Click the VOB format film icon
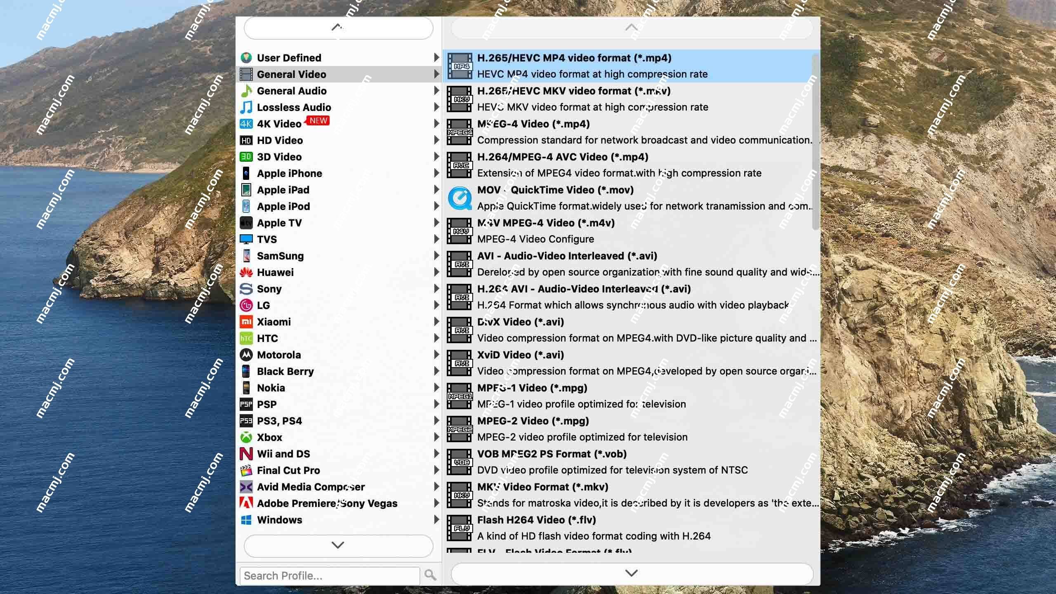The width and height of the screenshot is (1056, 594). (460, 462)
